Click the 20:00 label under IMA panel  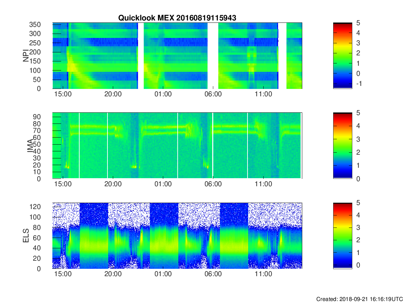coord(113,184)
